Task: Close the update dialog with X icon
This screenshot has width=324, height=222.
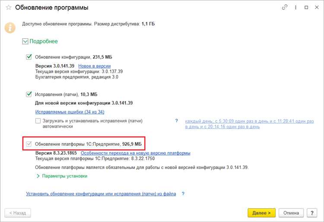Action: [x=317, y=7]
